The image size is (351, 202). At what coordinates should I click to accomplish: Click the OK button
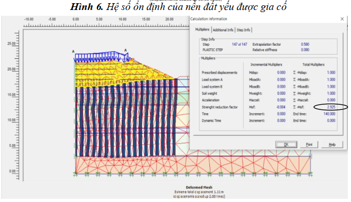pyautogui.click(x=286, y=145)
